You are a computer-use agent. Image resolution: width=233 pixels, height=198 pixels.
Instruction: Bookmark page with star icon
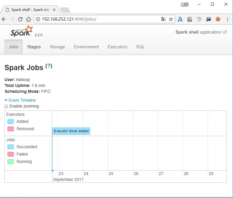171,19
